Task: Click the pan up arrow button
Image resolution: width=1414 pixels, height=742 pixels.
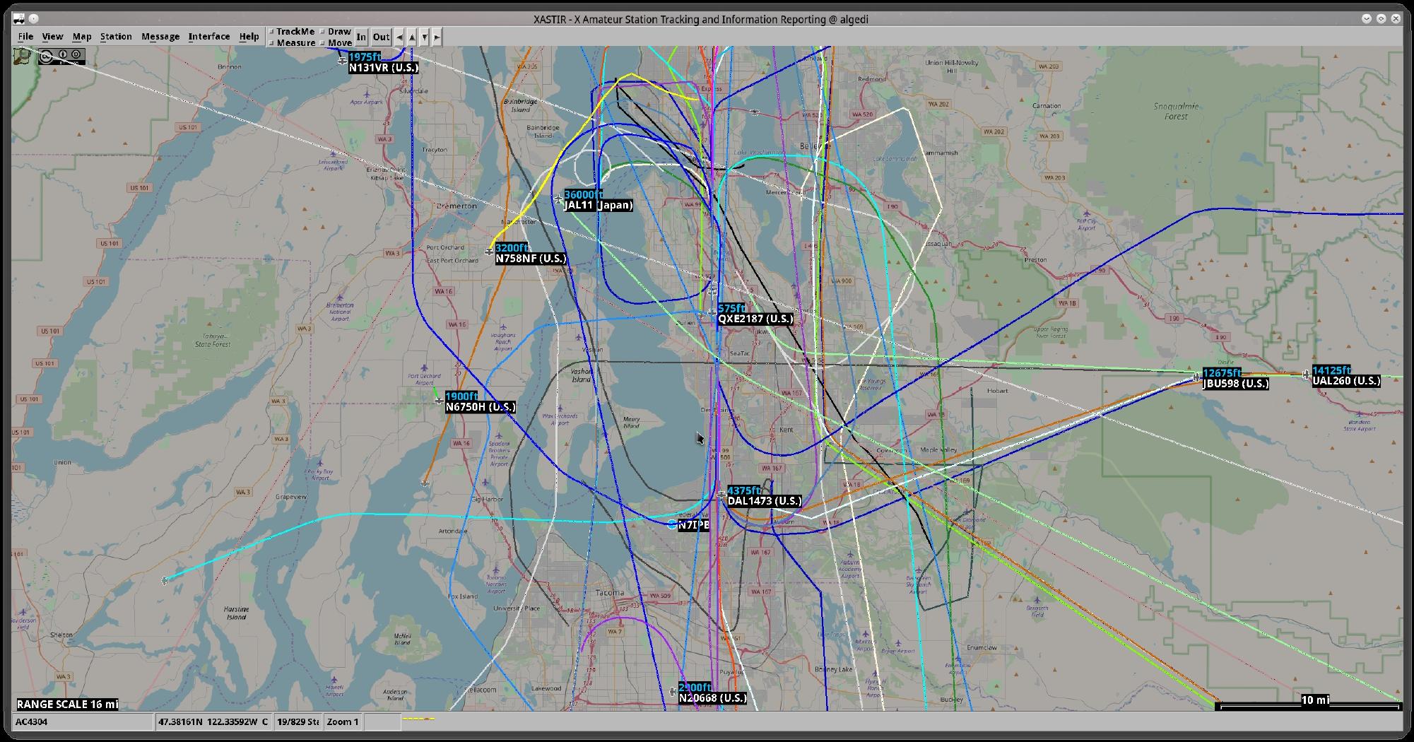Action: click(x=412, y=37)
